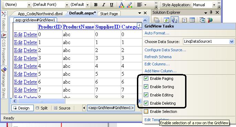The width and height of the screenshot is (236, 127).
Task: Open the Edit Columns dialog
Action: pos(157,64)
